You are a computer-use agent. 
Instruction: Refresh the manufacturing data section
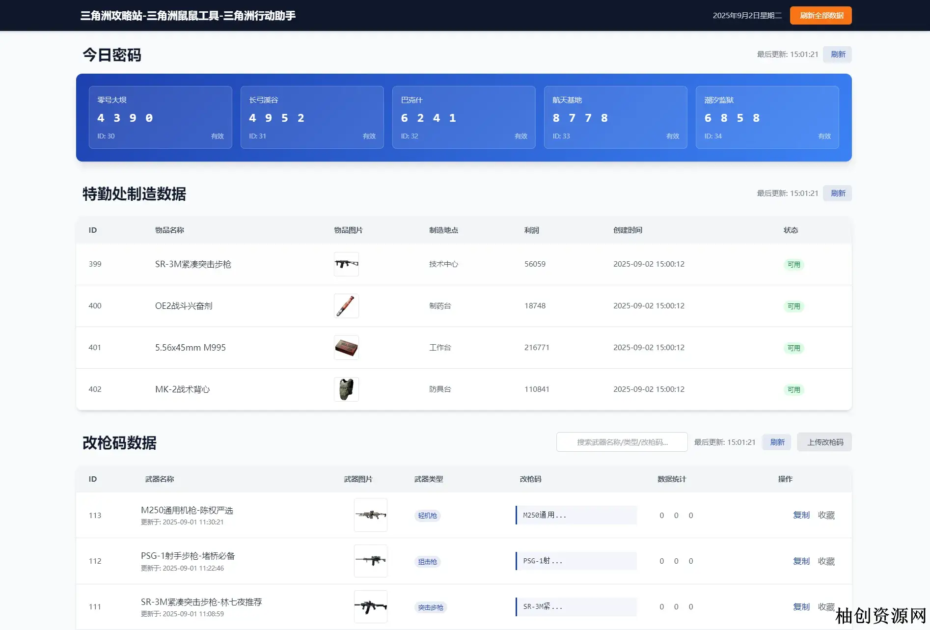tap(838, 193)
